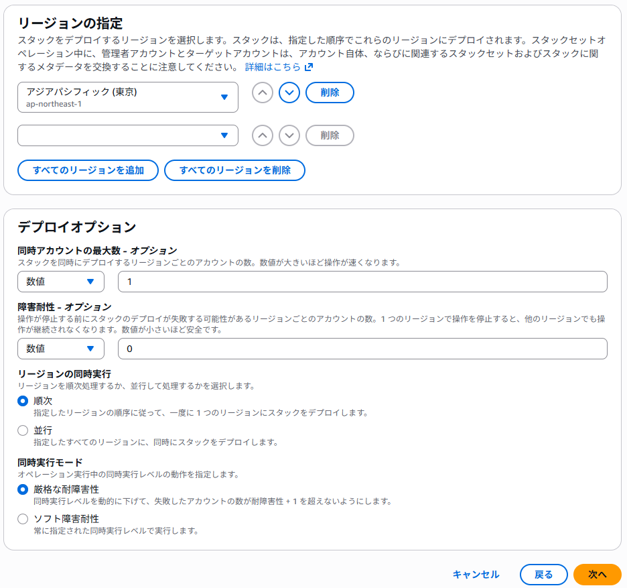This screenshot has width=627, height=588.
Task: Click the highlighted move-down arrow beside Tokyo region
Action: pyautogui.click(x=289, y=92)
